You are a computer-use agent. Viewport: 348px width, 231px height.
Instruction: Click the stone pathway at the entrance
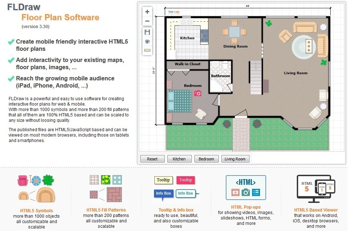241,134
